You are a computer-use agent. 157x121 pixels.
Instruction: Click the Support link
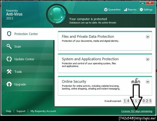point(21,111)
